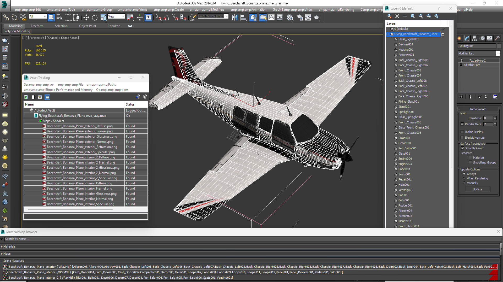
Task: Click the Shaded + Edged Faces viewport label
Action: (x=63, y=38)
